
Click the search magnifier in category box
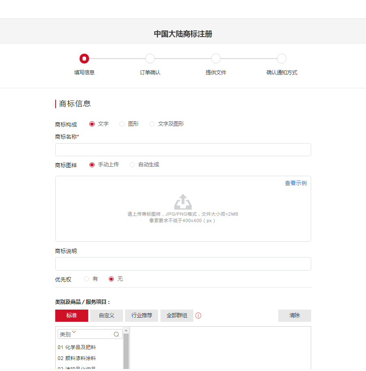coord(116,334)
